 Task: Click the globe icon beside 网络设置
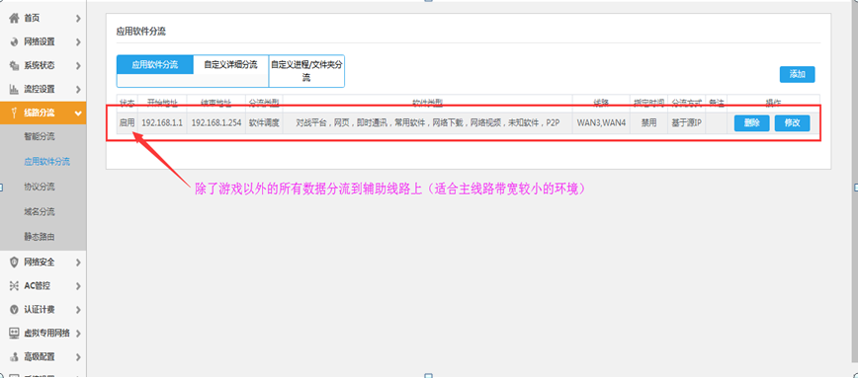tap(14, 42)
